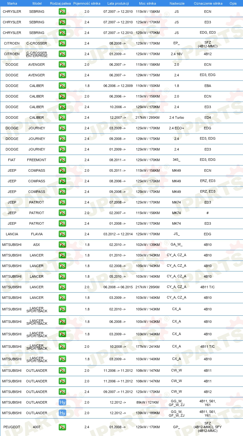Select the FIAT brand cell
This screenshot has height=436, width=243.
click(x=12, y=160)
